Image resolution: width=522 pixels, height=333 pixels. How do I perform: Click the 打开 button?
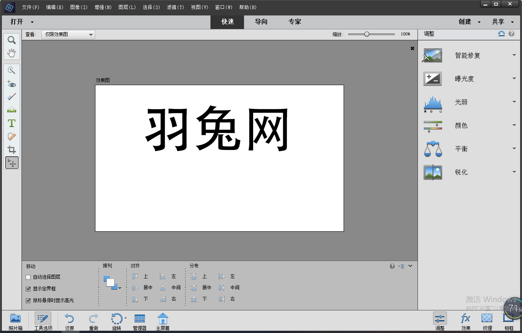click(x=17, y=22)
